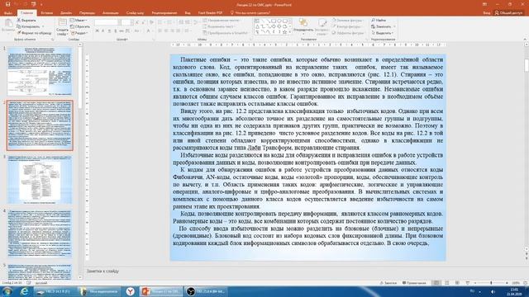Open Yandex Browser from the taskbar
Screen dimensions: 529x297
(131, 291)
